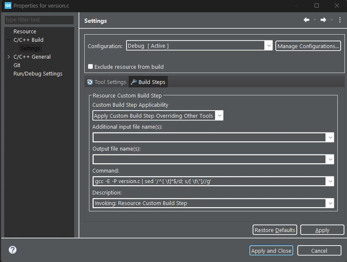The image size is (347, 262).
Task: Select the Build Steps tab
Action: [148, 82]
